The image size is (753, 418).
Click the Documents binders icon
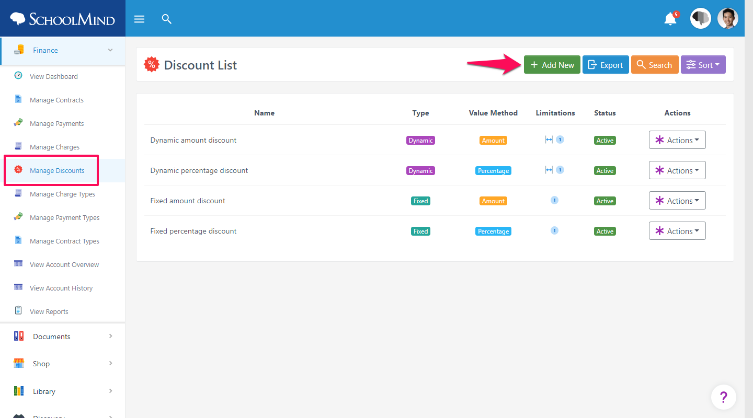coord(19,336)
